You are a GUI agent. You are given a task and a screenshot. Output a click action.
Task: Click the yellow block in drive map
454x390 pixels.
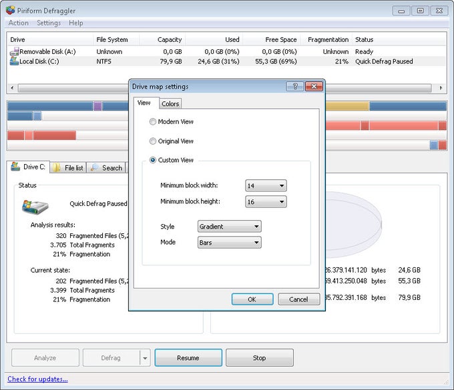click(347, 106)
